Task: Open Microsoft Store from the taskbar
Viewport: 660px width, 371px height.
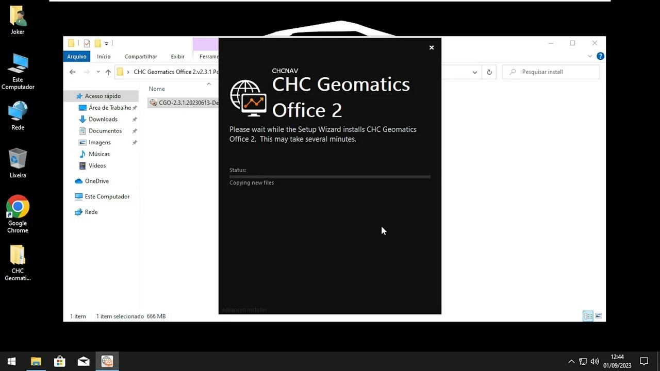Action: click(60, 361)
